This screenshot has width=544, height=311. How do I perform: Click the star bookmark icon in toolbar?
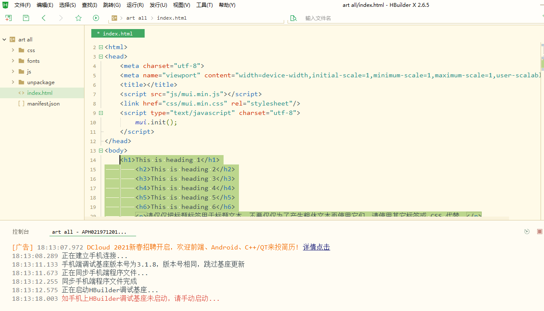[78, 18]
